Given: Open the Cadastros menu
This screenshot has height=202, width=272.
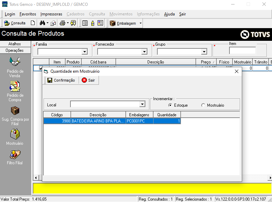Looking at the screenshot, I should click(76, 14).
